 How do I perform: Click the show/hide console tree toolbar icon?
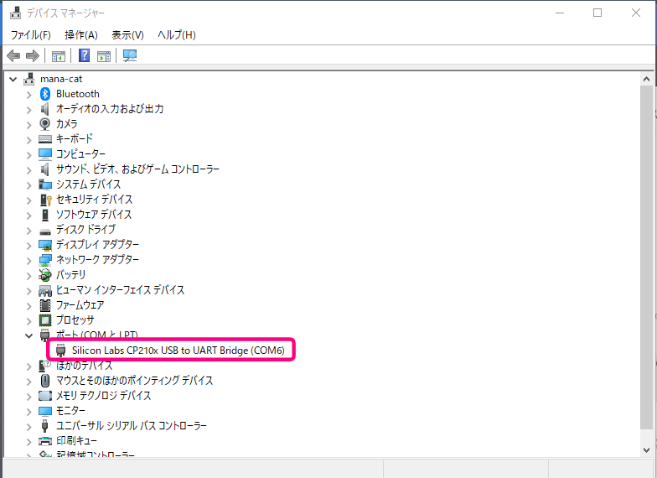point(59,55)
